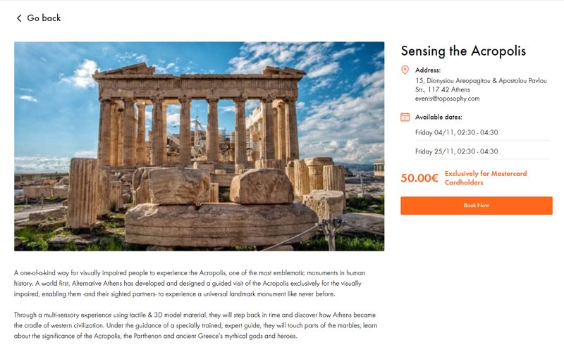Click the 'Go back' link text
Viewport: 564px width, 352px height.
(x=44, y=18)
